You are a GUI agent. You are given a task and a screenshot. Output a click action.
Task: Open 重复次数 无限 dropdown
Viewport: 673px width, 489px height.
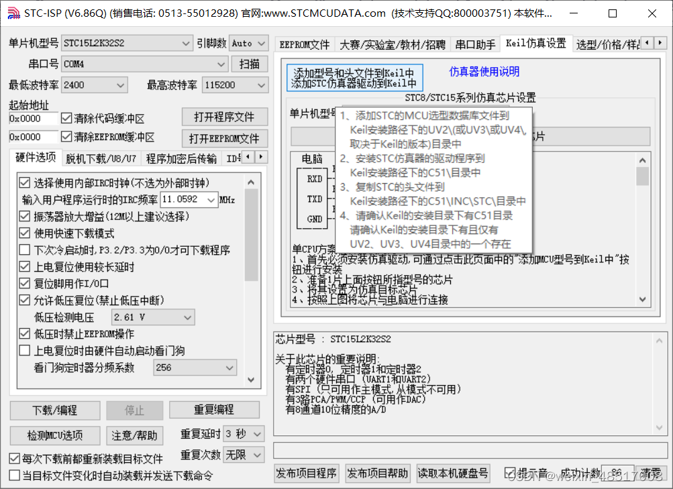pyautogui.click(x=244, y=455)
